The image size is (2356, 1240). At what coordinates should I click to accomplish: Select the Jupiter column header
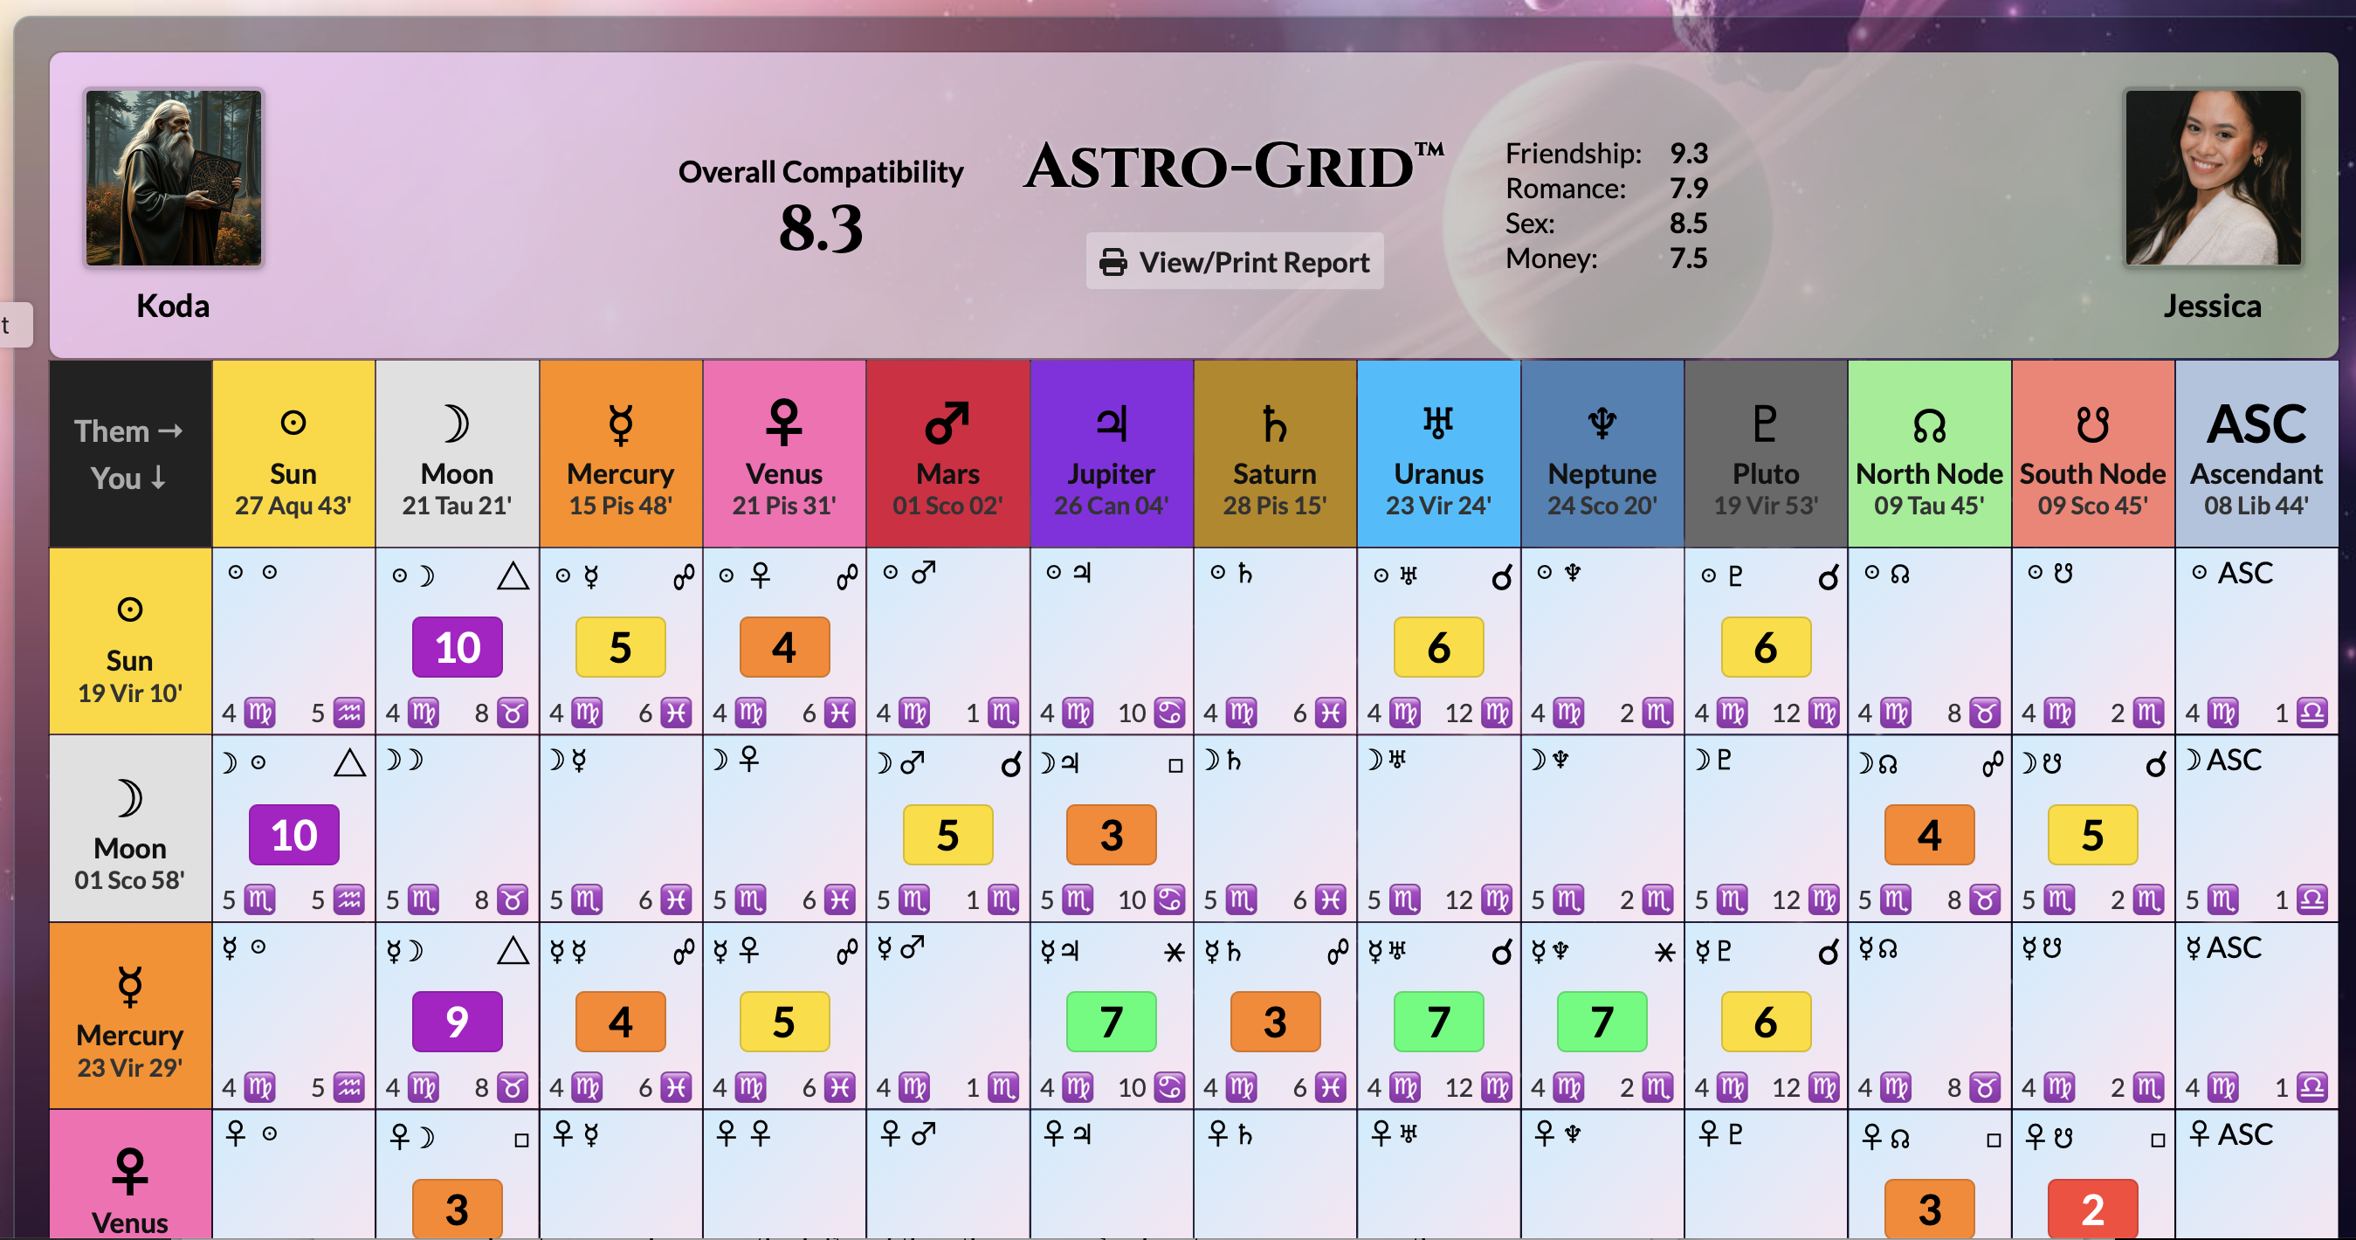tap(1112, 453)
